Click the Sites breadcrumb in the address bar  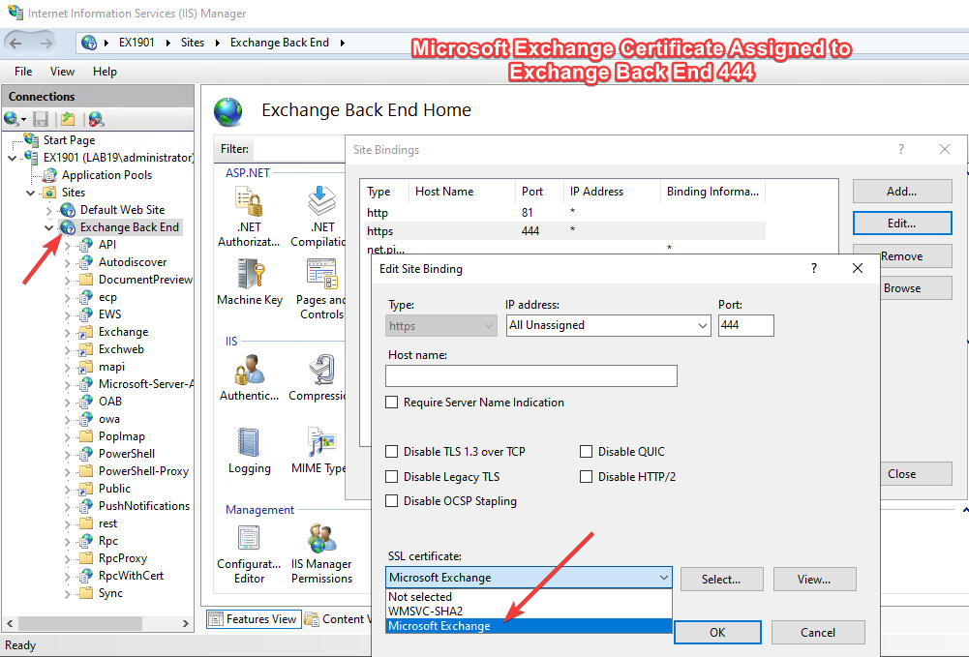point(193,43)
